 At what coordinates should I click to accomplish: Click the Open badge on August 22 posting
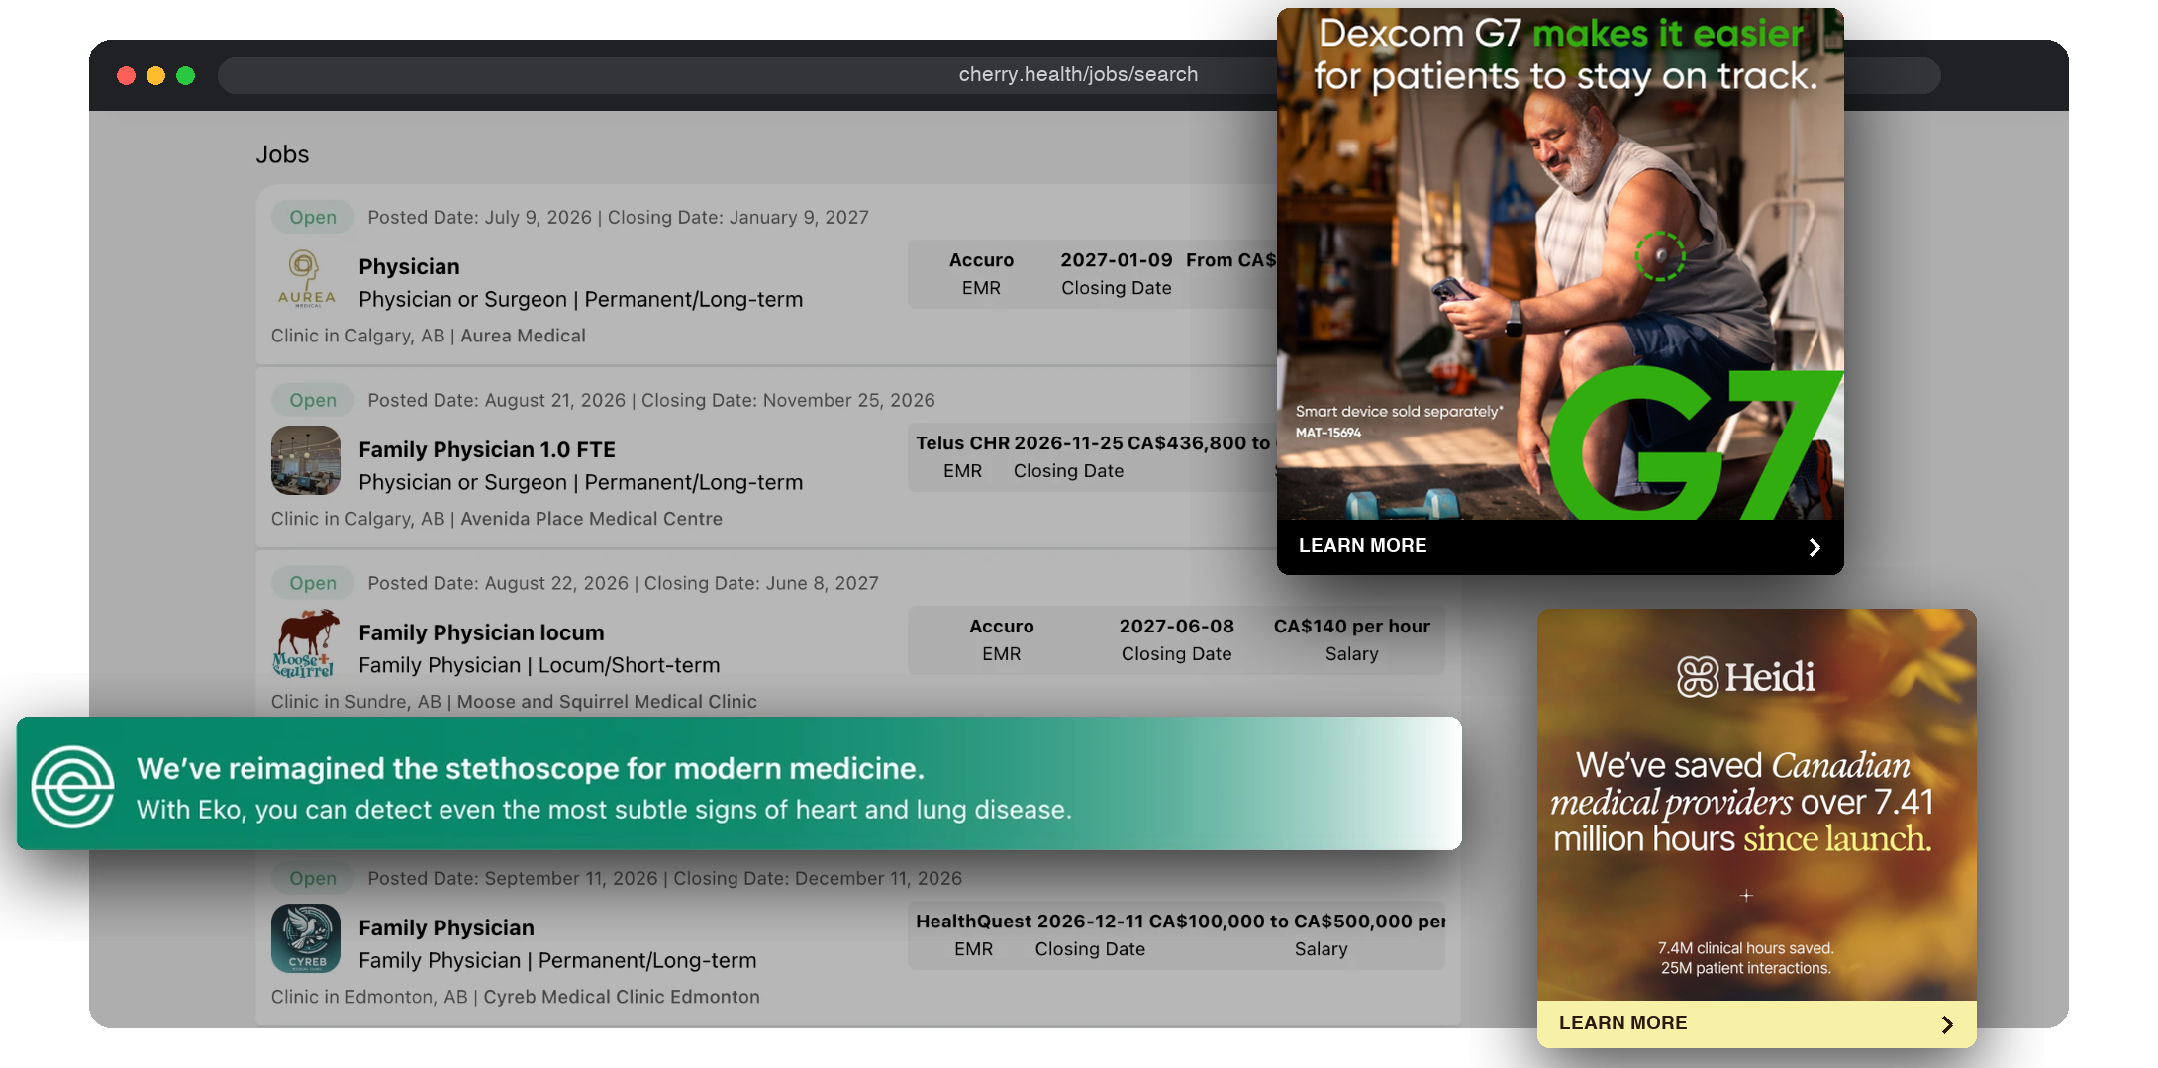313,583
